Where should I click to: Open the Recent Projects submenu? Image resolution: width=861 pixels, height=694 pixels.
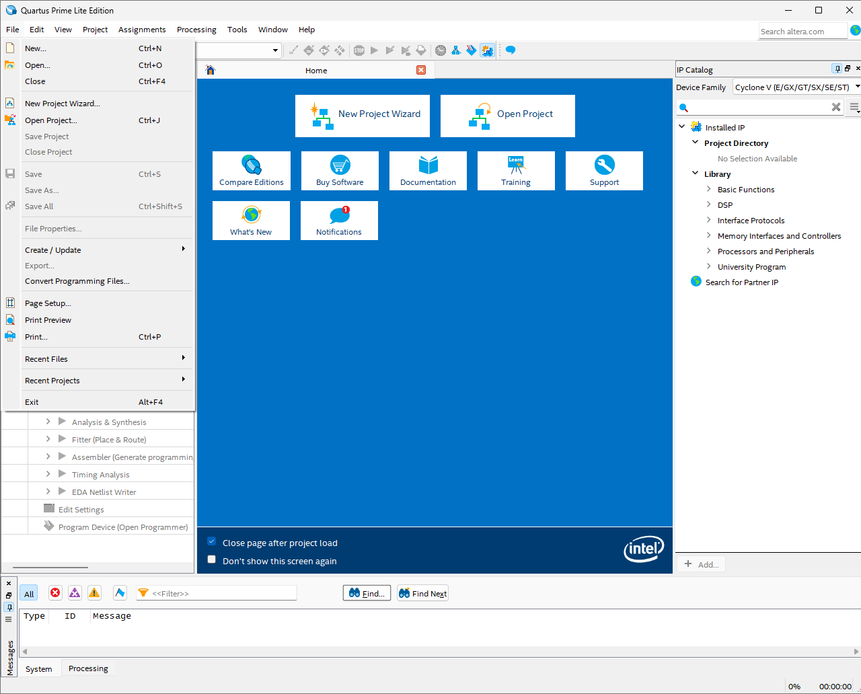point(99,381)
